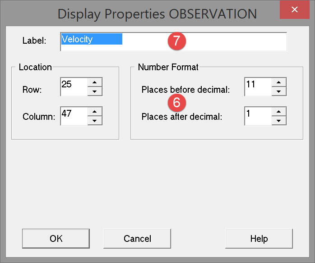Click inside the Column value field

[74, 116]
